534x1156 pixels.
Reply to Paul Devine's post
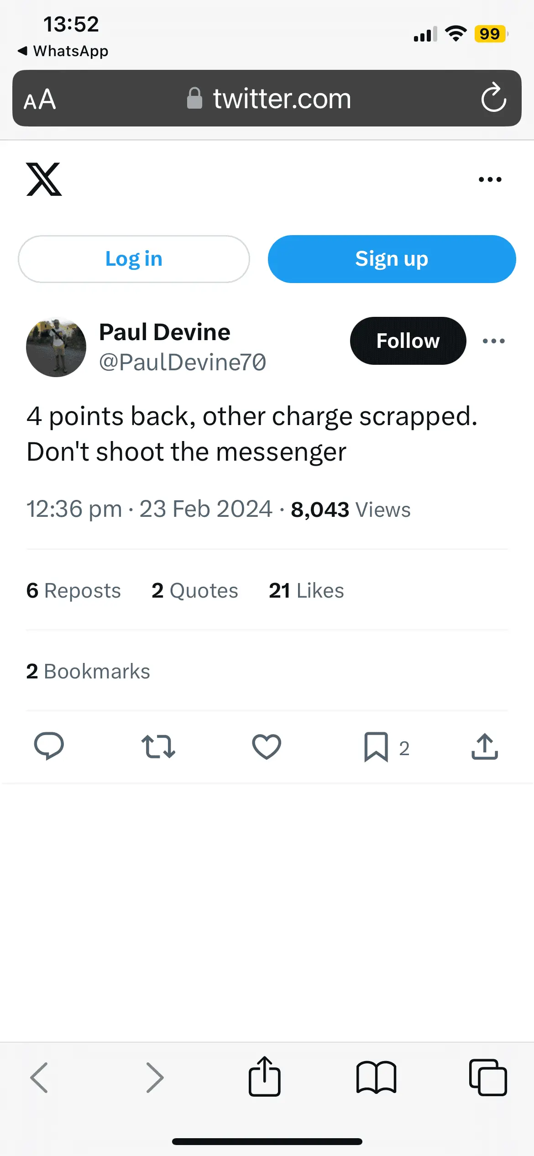click(49, 746)
